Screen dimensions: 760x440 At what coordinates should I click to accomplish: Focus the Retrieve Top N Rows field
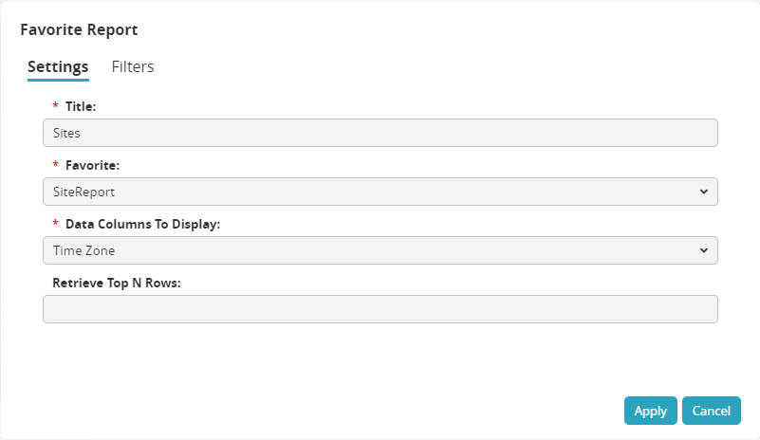tap(380, 309)
